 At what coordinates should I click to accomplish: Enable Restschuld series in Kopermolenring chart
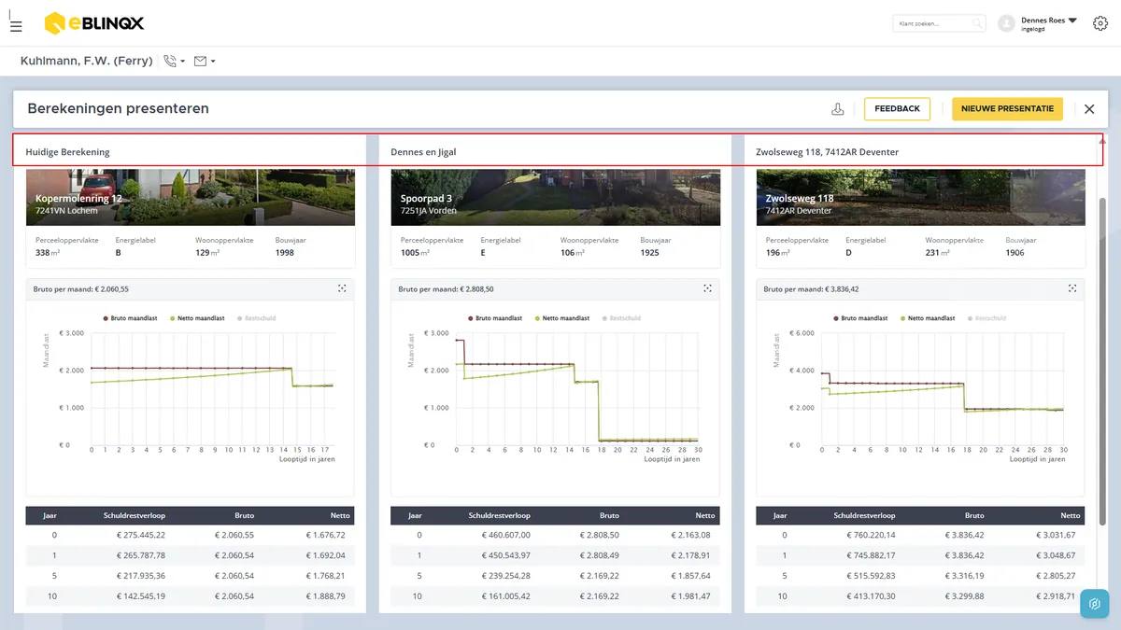(x=256, y=318)
